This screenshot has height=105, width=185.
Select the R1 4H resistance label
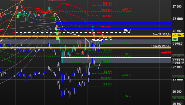click(x=107, y=16)
